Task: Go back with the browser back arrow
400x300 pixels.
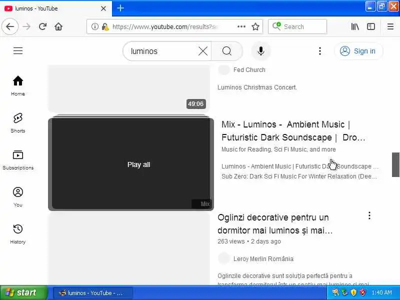Action: (10, 26)
